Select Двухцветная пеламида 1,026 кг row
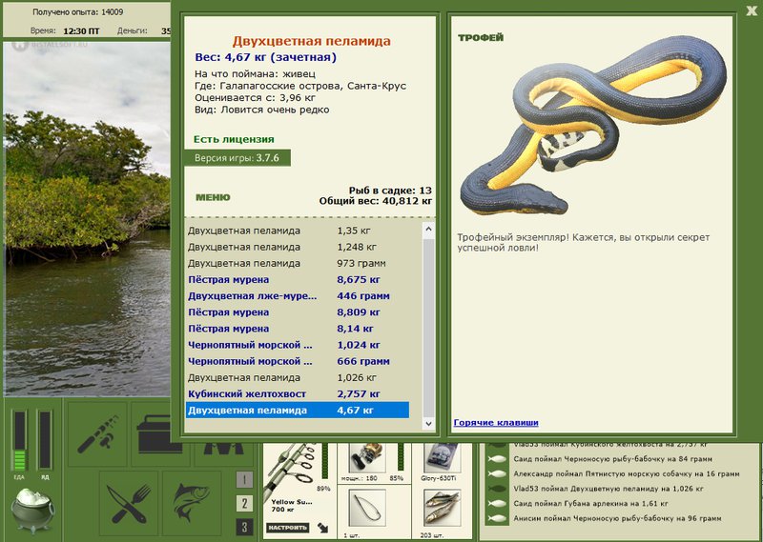763x542 pixels. (297, 378)
